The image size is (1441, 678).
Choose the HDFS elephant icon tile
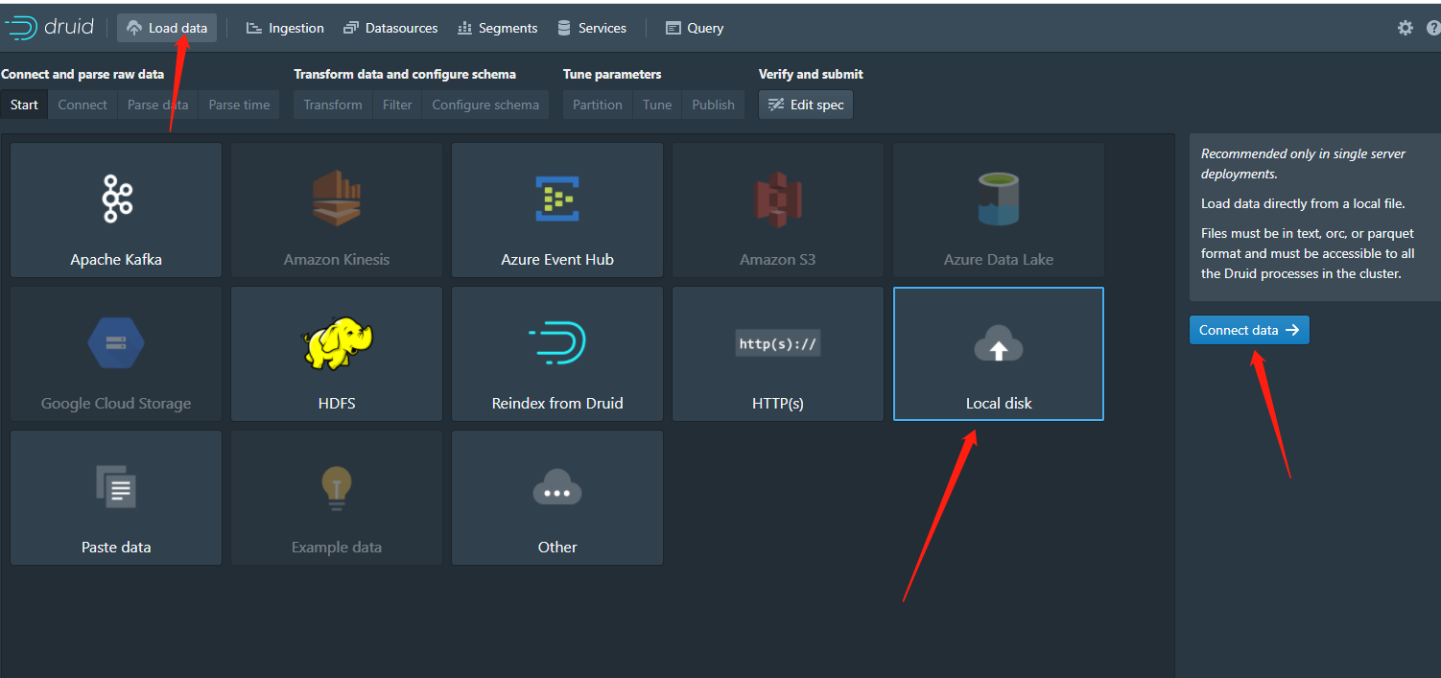click(x=337, y=354)
